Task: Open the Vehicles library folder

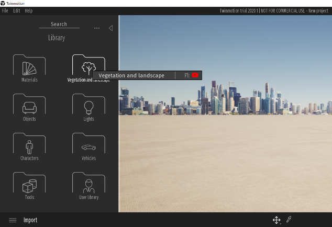Action: coord(88,146)
